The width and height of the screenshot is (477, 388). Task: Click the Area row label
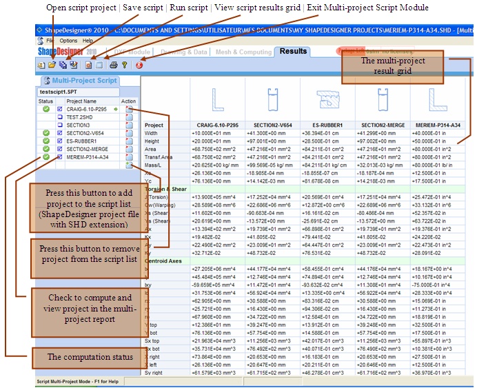click(150, 149)
